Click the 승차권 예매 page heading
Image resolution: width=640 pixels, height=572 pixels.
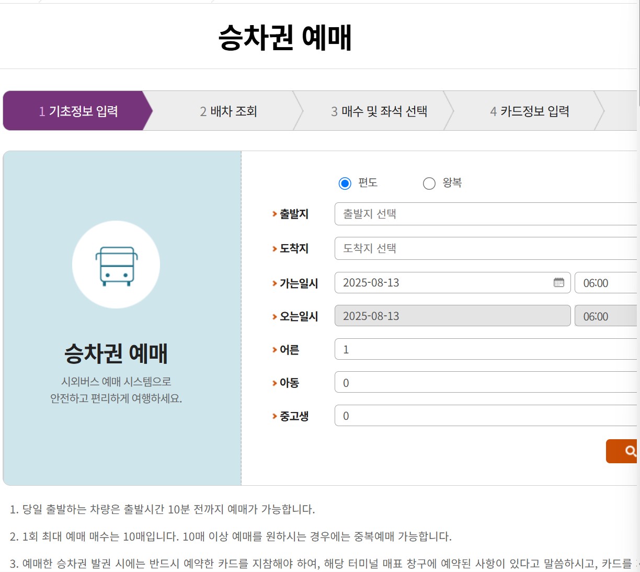click(285, 38)
